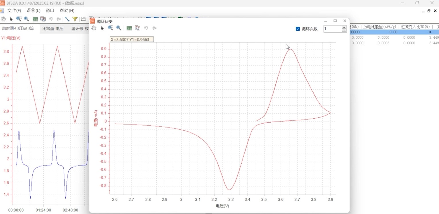This screenshot has height=214, width=439.
Task: Maximize the 循环伏安 window
Action: 335,21
